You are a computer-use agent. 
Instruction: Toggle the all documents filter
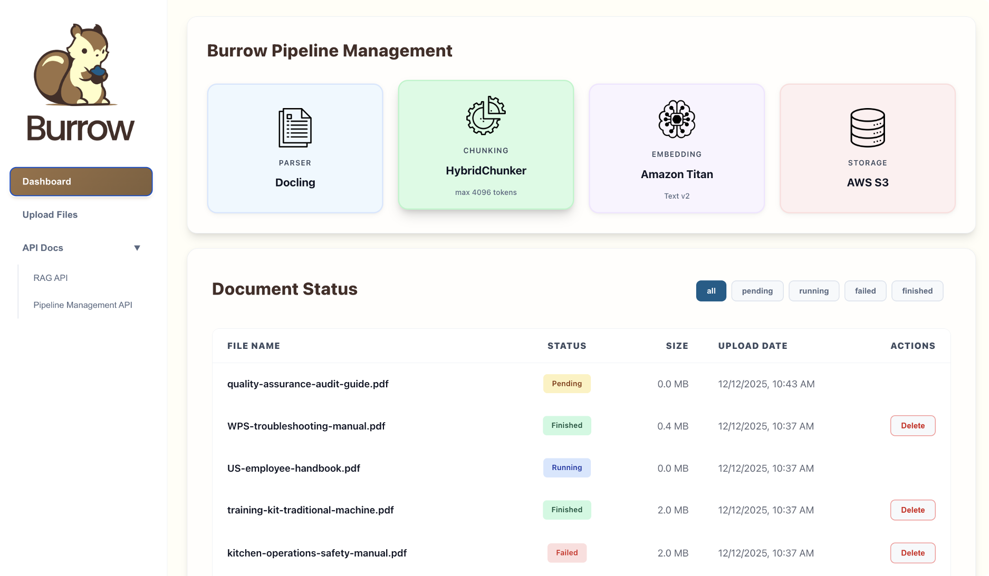710,290
